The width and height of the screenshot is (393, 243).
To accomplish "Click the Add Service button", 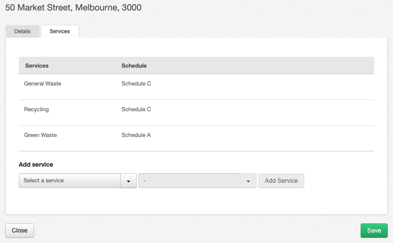I will click(x=281, y=181).
